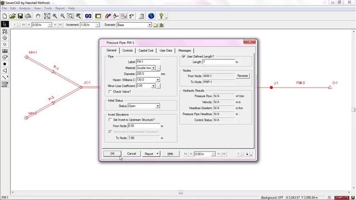Open the Tools menu

(48, 8)
